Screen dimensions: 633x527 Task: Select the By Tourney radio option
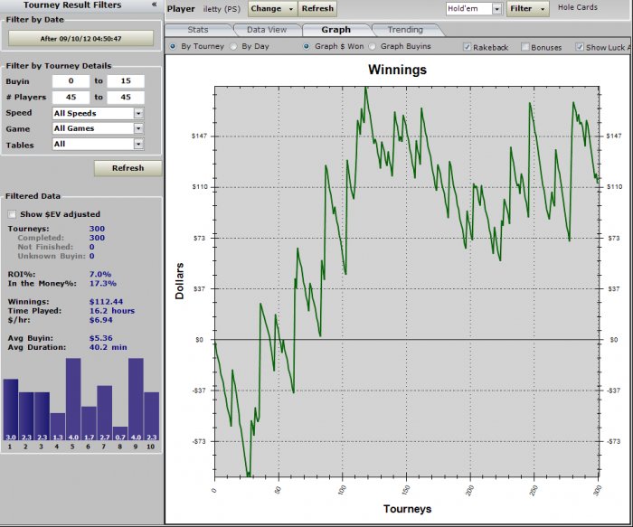174,46
